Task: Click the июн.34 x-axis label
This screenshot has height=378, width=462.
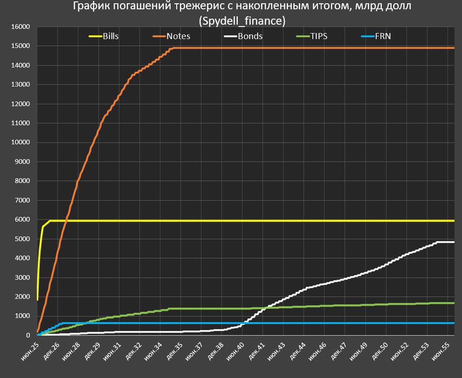Action: [153, 351]
